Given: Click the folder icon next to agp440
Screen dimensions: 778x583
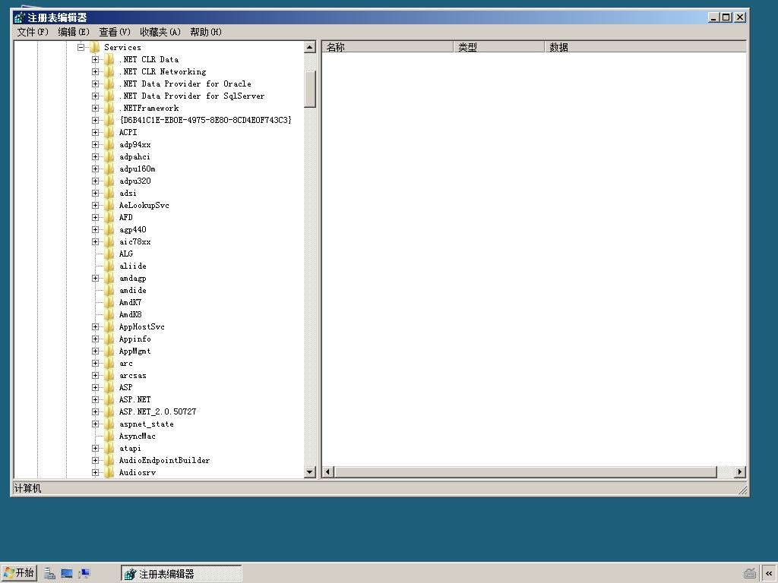Looking at the screenshot, I should [x=109, y=229].
